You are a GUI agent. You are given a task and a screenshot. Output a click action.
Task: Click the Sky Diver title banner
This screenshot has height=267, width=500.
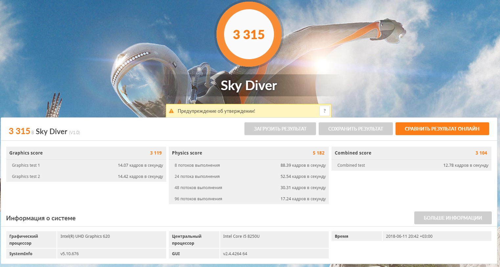coord(249,85)
